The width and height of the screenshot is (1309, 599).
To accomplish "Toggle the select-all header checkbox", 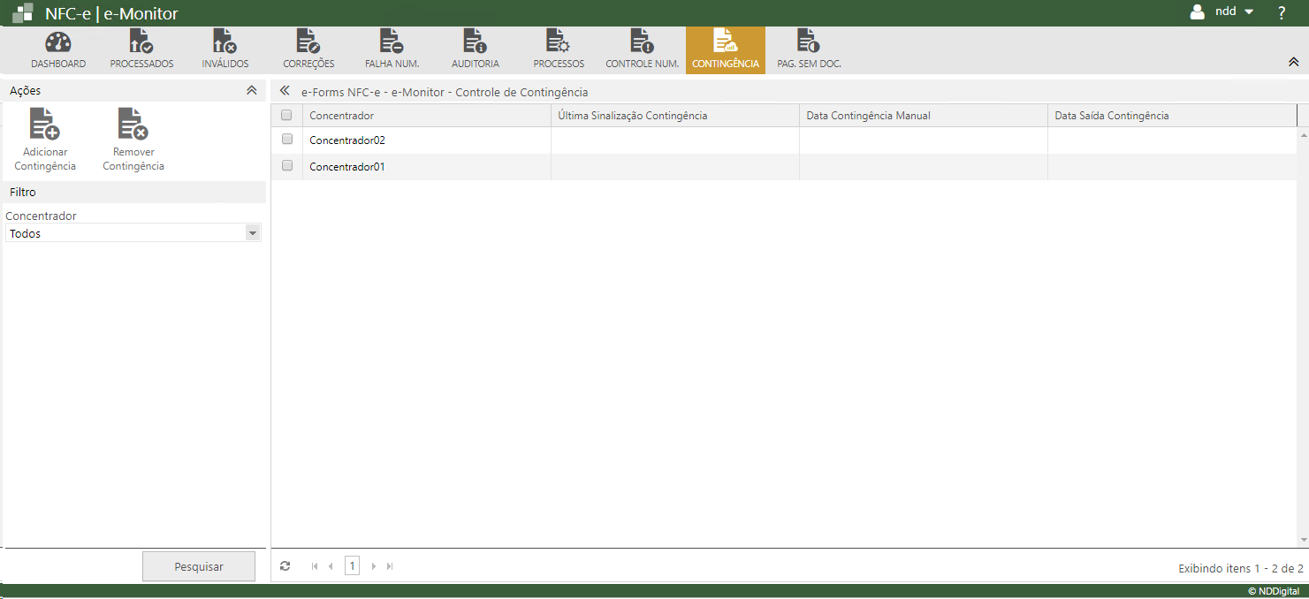I will point(286,116).
